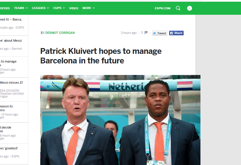Viewport: 241px width, 165px height.
Task: Open sidebar story 've' about Messi
Action: (11, 41)
